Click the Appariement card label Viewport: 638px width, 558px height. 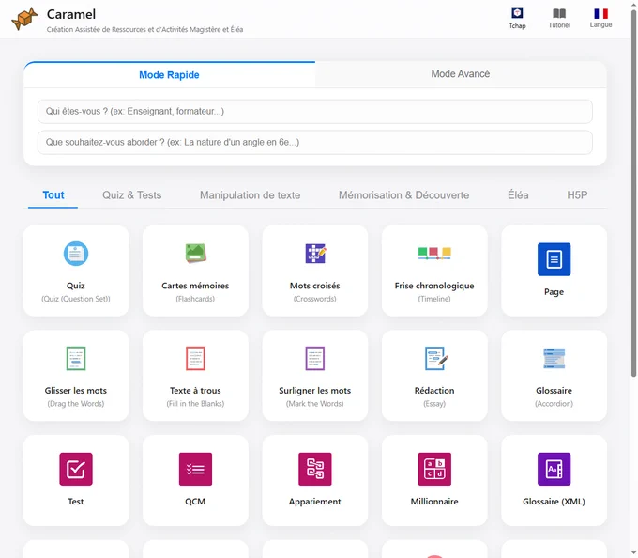[315, 502]
